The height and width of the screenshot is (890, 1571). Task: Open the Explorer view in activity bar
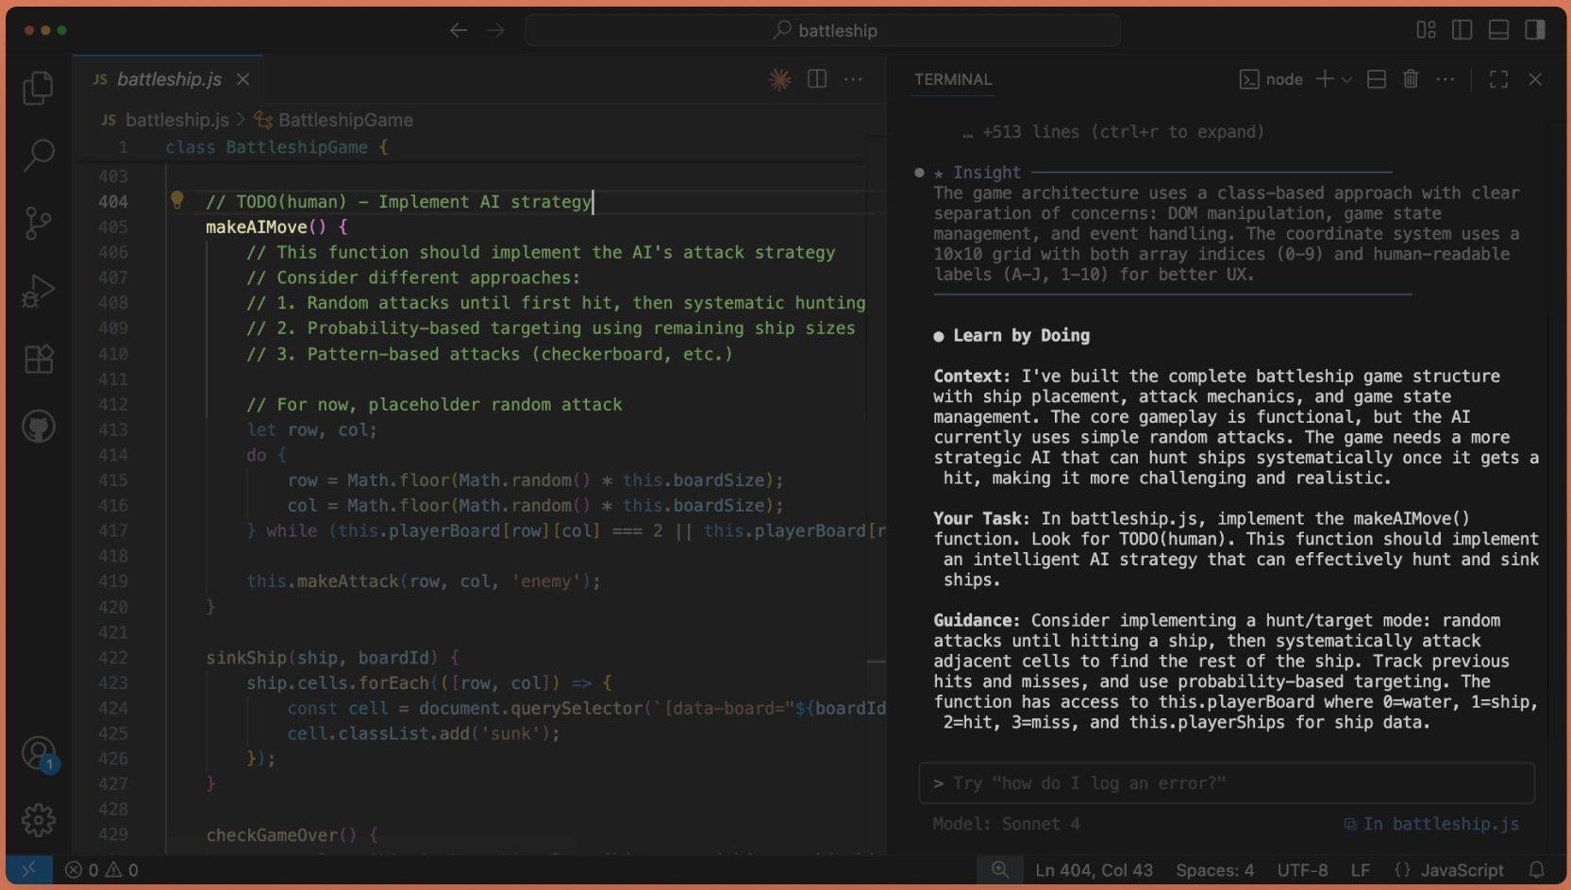coord(38,88)
